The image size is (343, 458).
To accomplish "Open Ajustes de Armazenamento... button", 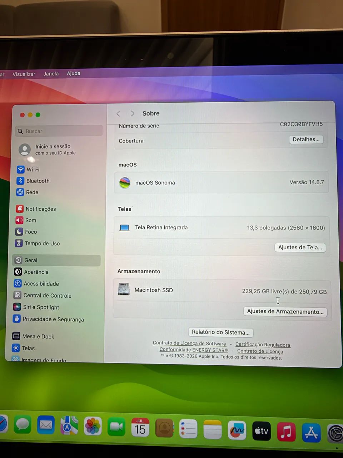I will pyautogui.click(x=285, y=312).
